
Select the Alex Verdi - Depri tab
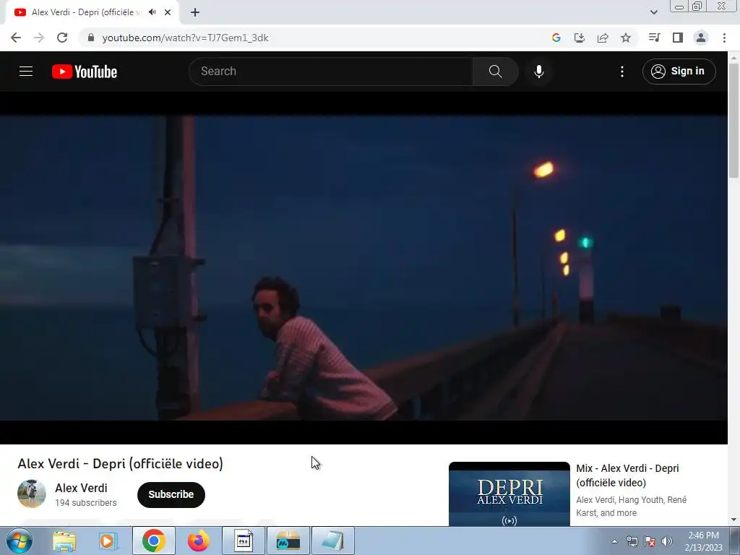coord(92,12)
